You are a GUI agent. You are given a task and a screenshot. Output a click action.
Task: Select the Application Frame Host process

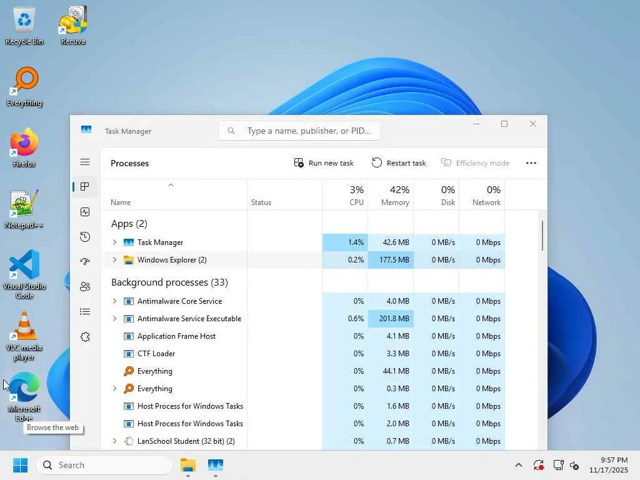303,336
